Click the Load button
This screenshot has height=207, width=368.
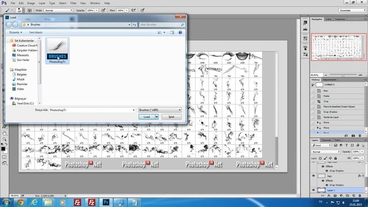[147, 117]
